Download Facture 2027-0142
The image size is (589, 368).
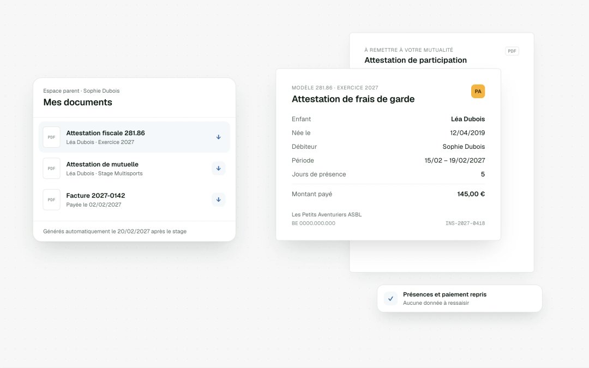(218, 200)
